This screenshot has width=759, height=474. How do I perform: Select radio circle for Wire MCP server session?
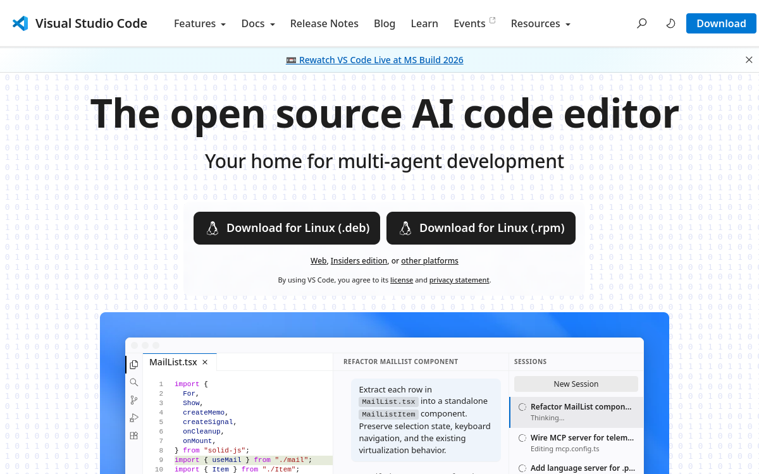[522, 438]
